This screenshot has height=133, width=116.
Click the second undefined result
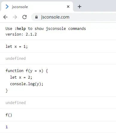coord(16,103)
